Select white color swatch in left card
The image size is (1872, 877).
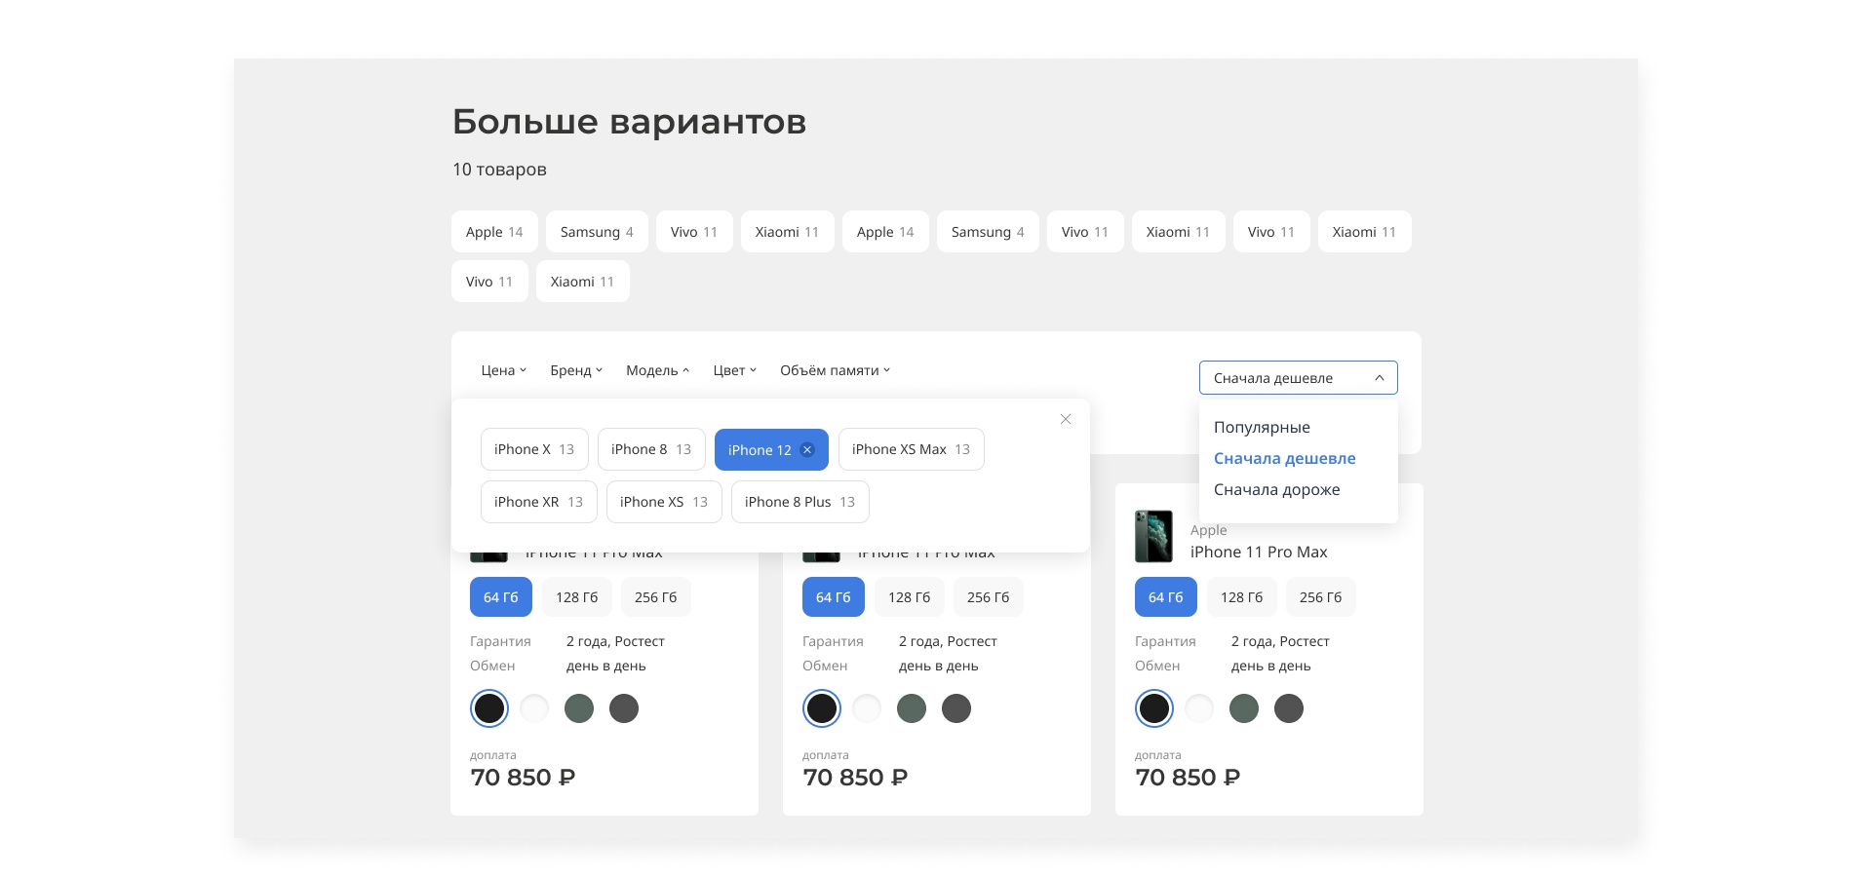click(534, 708)
